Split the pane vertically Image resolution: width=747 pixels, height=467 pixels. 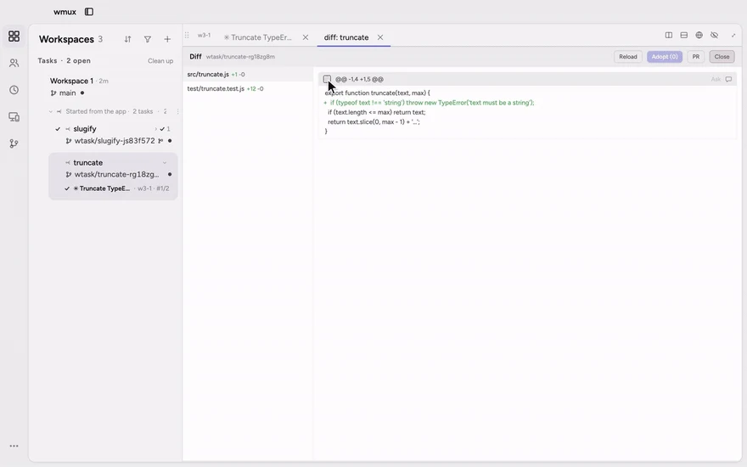[669, 36]
